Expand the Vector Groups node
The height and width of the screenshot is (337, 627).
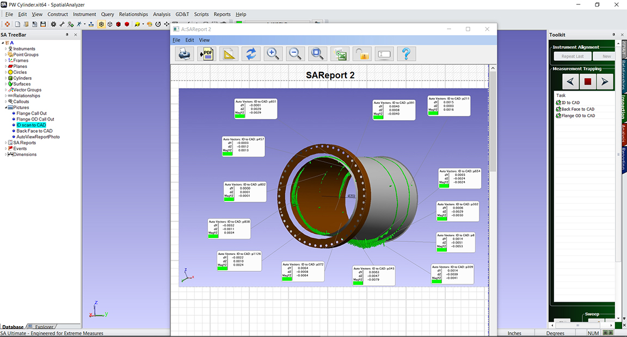point(6,90)
